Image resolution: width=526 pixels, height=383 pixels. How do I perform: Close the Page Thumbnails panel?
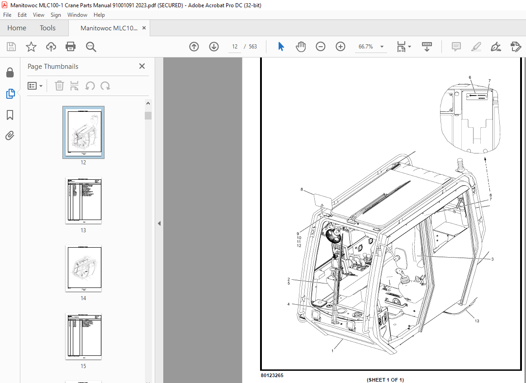point(142,66)
